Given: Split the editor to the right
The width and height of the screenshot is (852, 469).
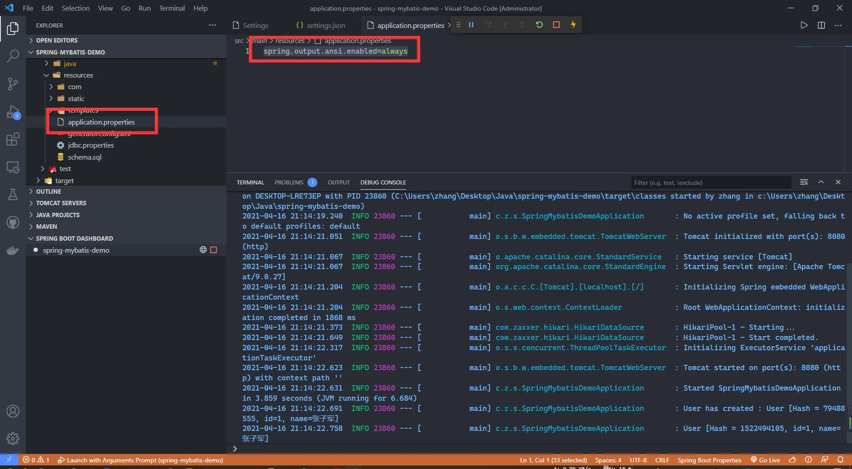Looking at the screenshot, I should pos(821,25).
